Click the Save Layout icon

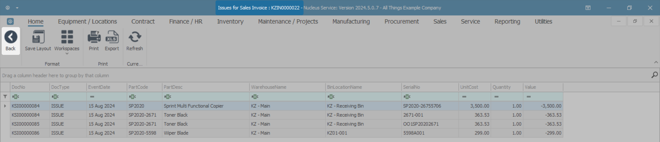(38, 37)
